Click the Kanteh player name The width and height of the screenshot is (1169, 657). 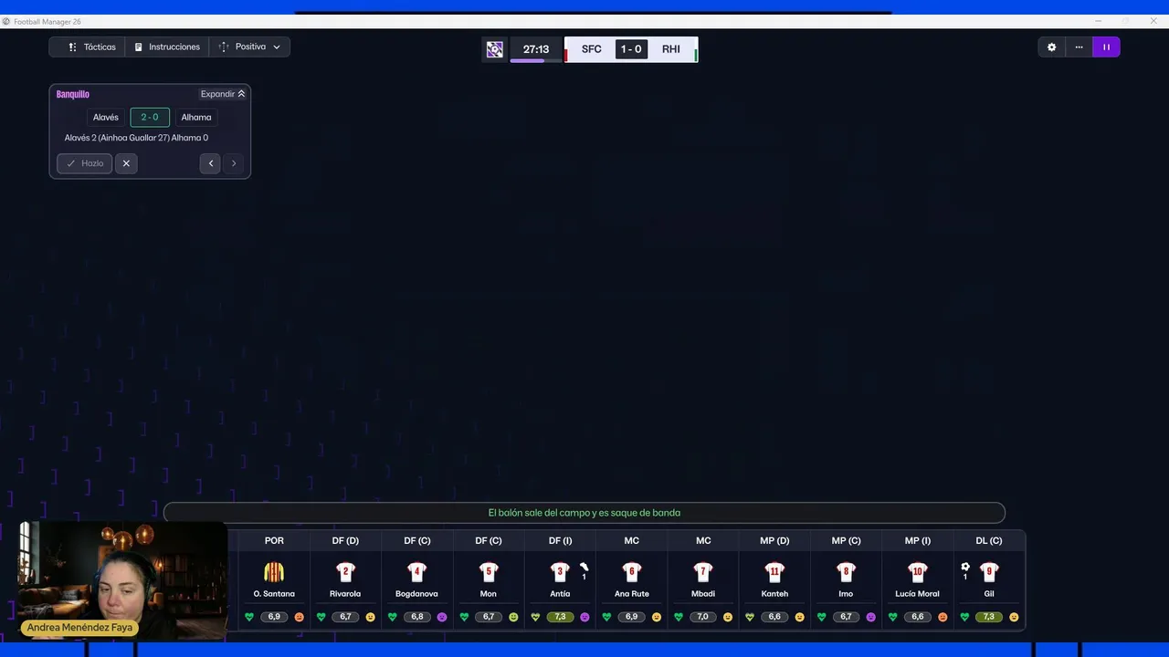click(x=774, y=594)
